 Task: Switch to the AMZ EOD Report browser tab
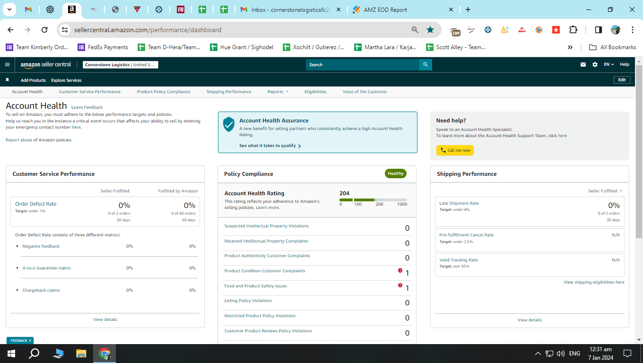[x=403, y=9]
